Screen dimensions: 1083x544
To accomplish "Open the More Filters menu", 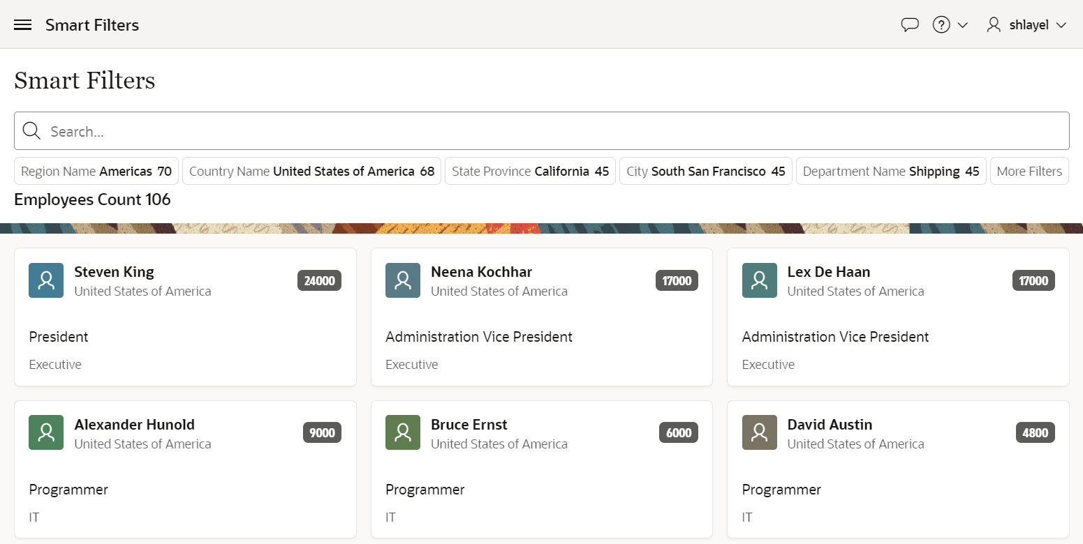I will point(1029,171).
